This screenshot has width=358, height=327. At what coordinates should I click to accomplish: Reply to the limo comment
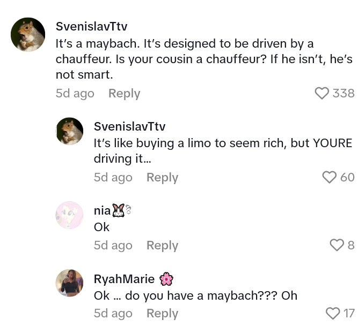[162, 177]
